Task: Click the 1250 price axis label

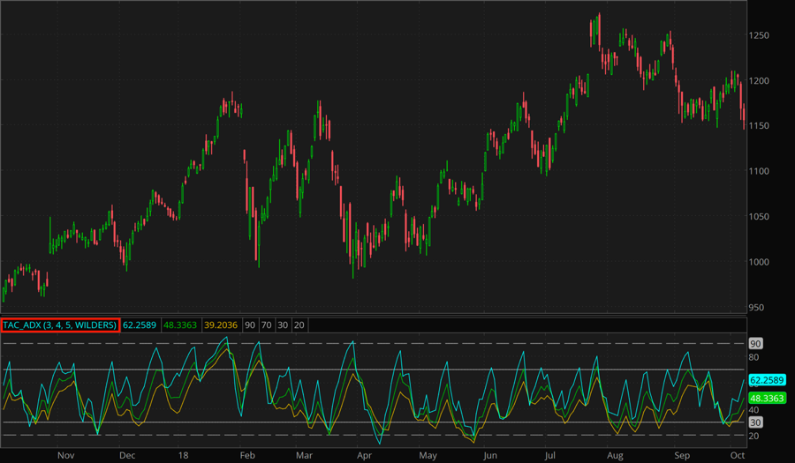Action: coord(762,35)
